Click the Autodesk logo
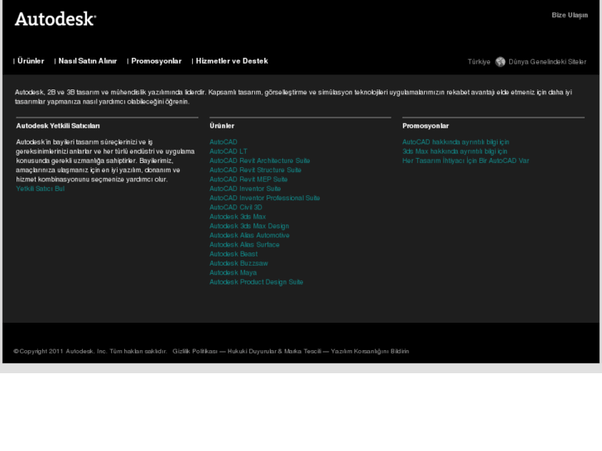The height and width of the screenshot is (451, 602). (55, 19)
